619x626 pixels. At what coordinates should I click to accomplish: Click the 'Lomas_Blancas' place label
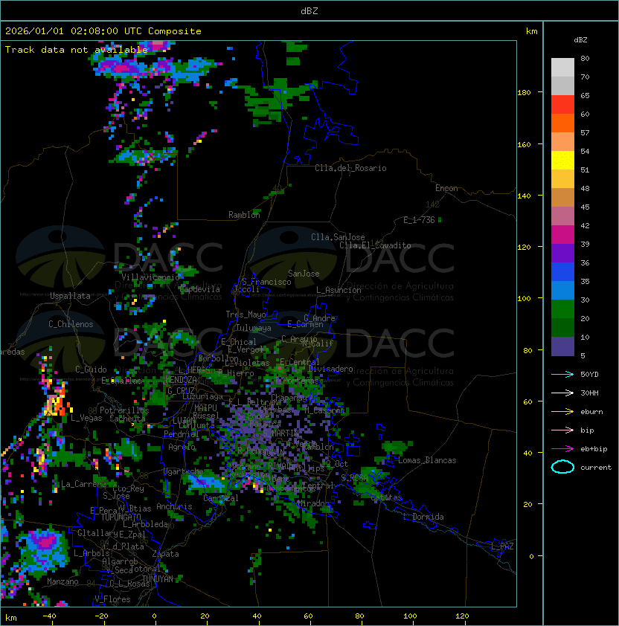point(427,460)
